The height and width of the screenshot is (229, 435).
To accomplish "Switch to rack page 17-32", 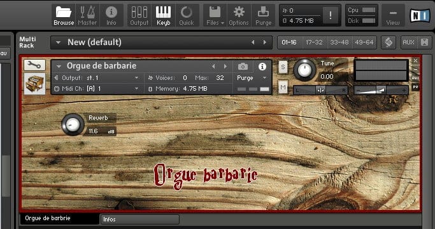I will (x=314, y=43).
